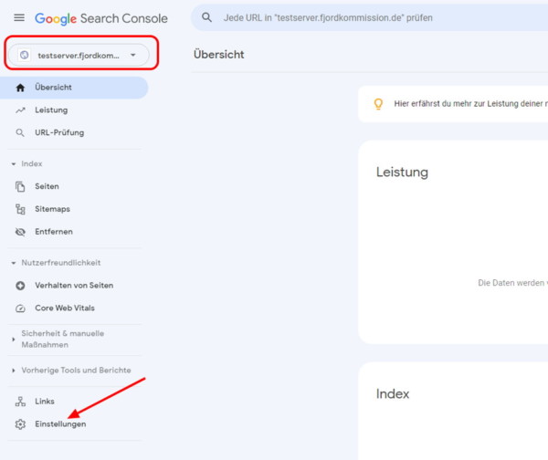The height and width of the screenshot is (460, 548).
Task: Open Einstellungen settings
Action: 60,424
